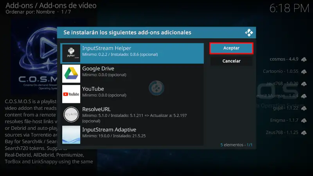Click the Add-ons / Add-ons de vídeo title
This screenshot has height=176, width=313.
(51, 5)
